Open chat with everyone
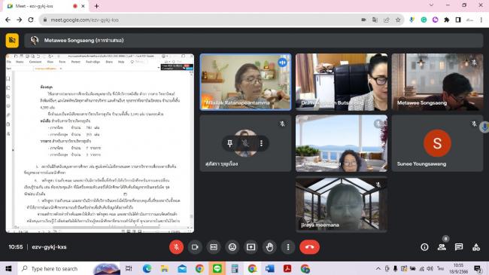 [459, 247]
